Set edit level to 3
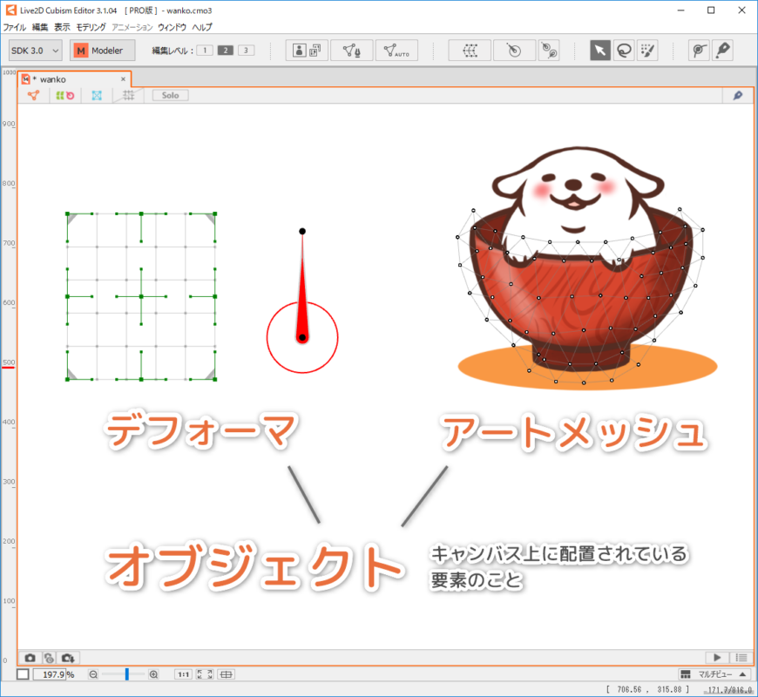 coord(246,51)
